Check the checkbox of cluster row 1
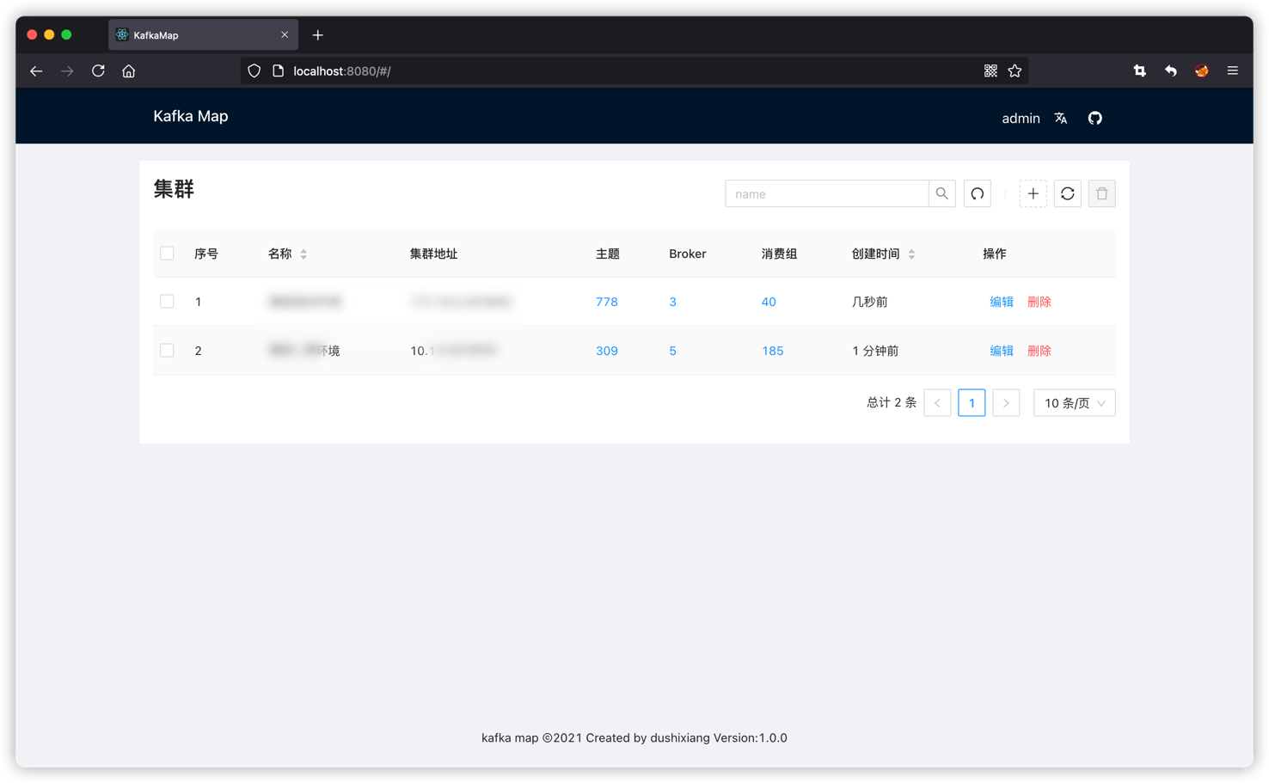The image size is (1269, 783). click(x=167, y=302)
